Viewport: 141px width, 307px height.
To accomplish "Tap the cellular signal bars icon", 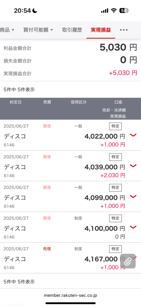I will (105, 11).
